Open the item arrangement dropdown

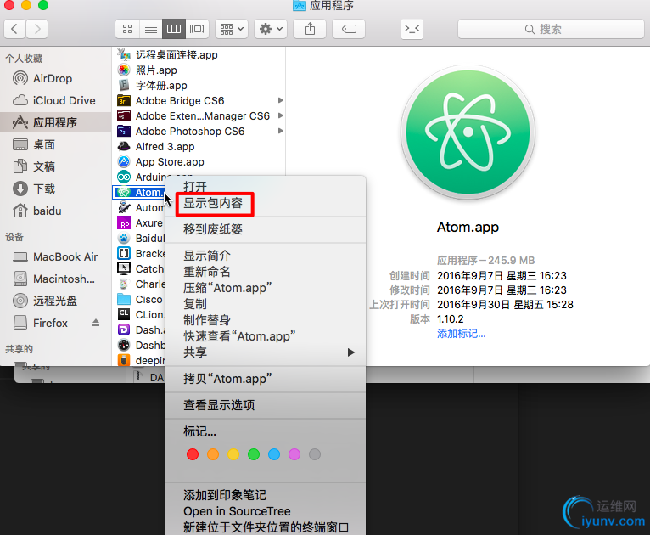point(232,29)
